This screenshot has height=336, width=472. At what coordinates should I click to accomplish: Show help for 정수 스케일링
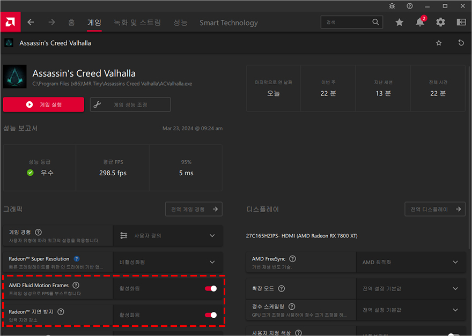(291, 307)
